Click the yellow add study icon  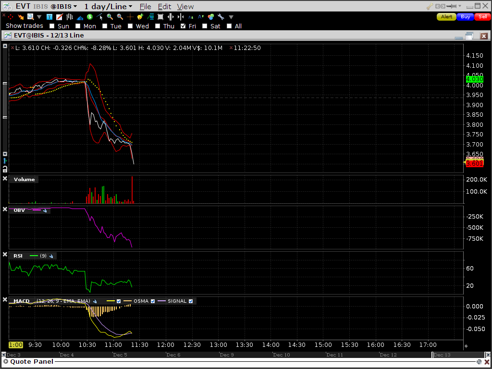pyautogui.click(x=140, y=17)
